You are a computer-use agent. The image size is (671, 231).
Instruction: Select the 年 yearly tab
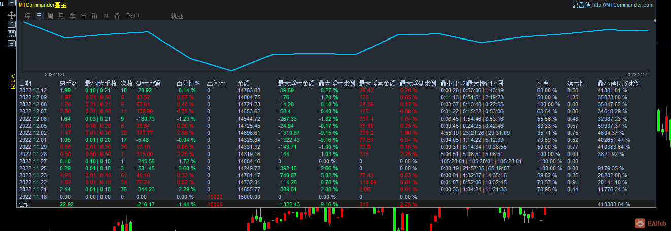[83, 16]
